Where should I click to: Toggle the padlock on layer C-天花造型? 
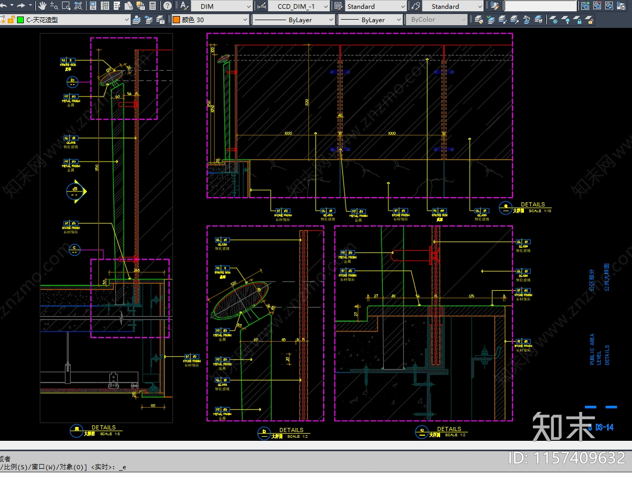[x=11, y=20]
